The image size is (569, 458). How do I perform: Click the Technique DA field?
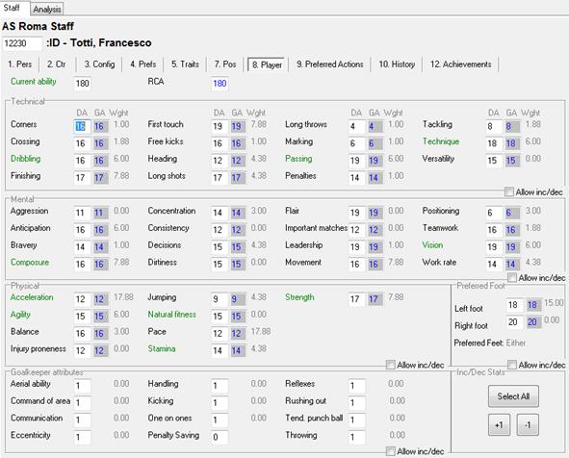[494, 143]
